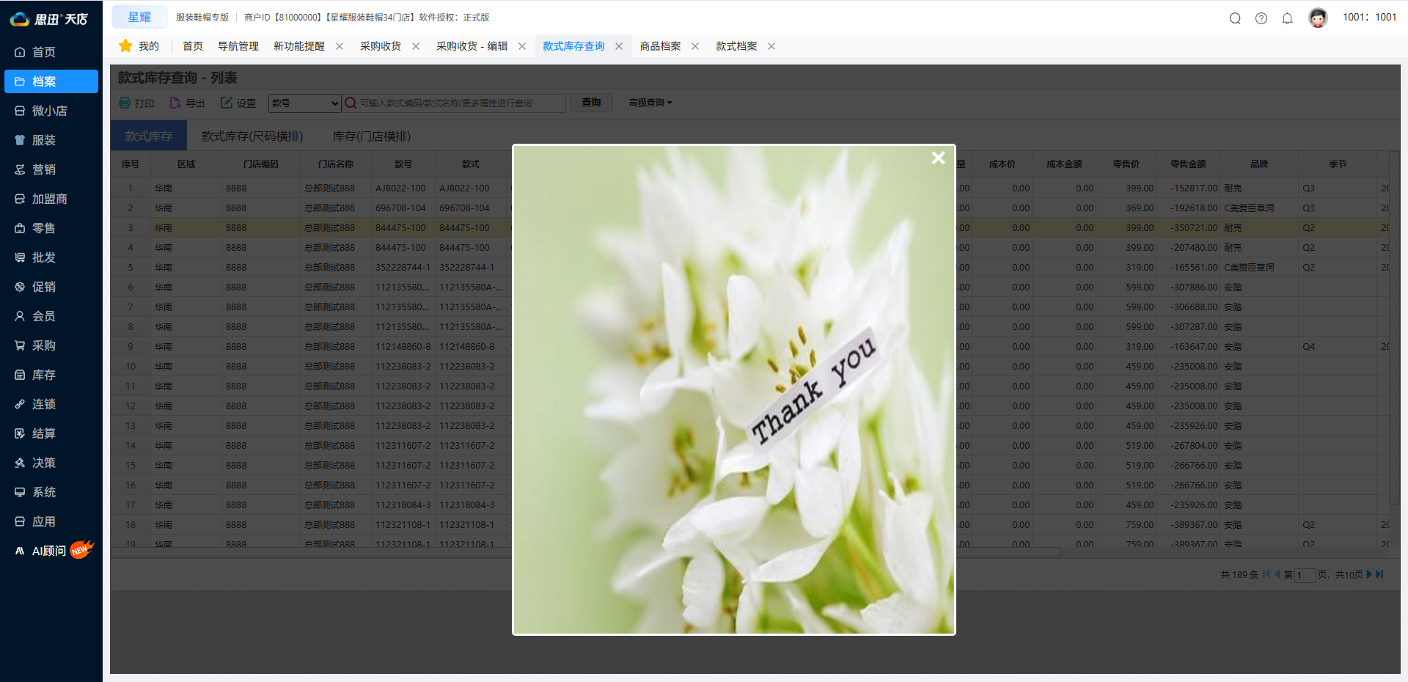
Task: Open the 款号 search field dropdown
Action: point(305,103)
